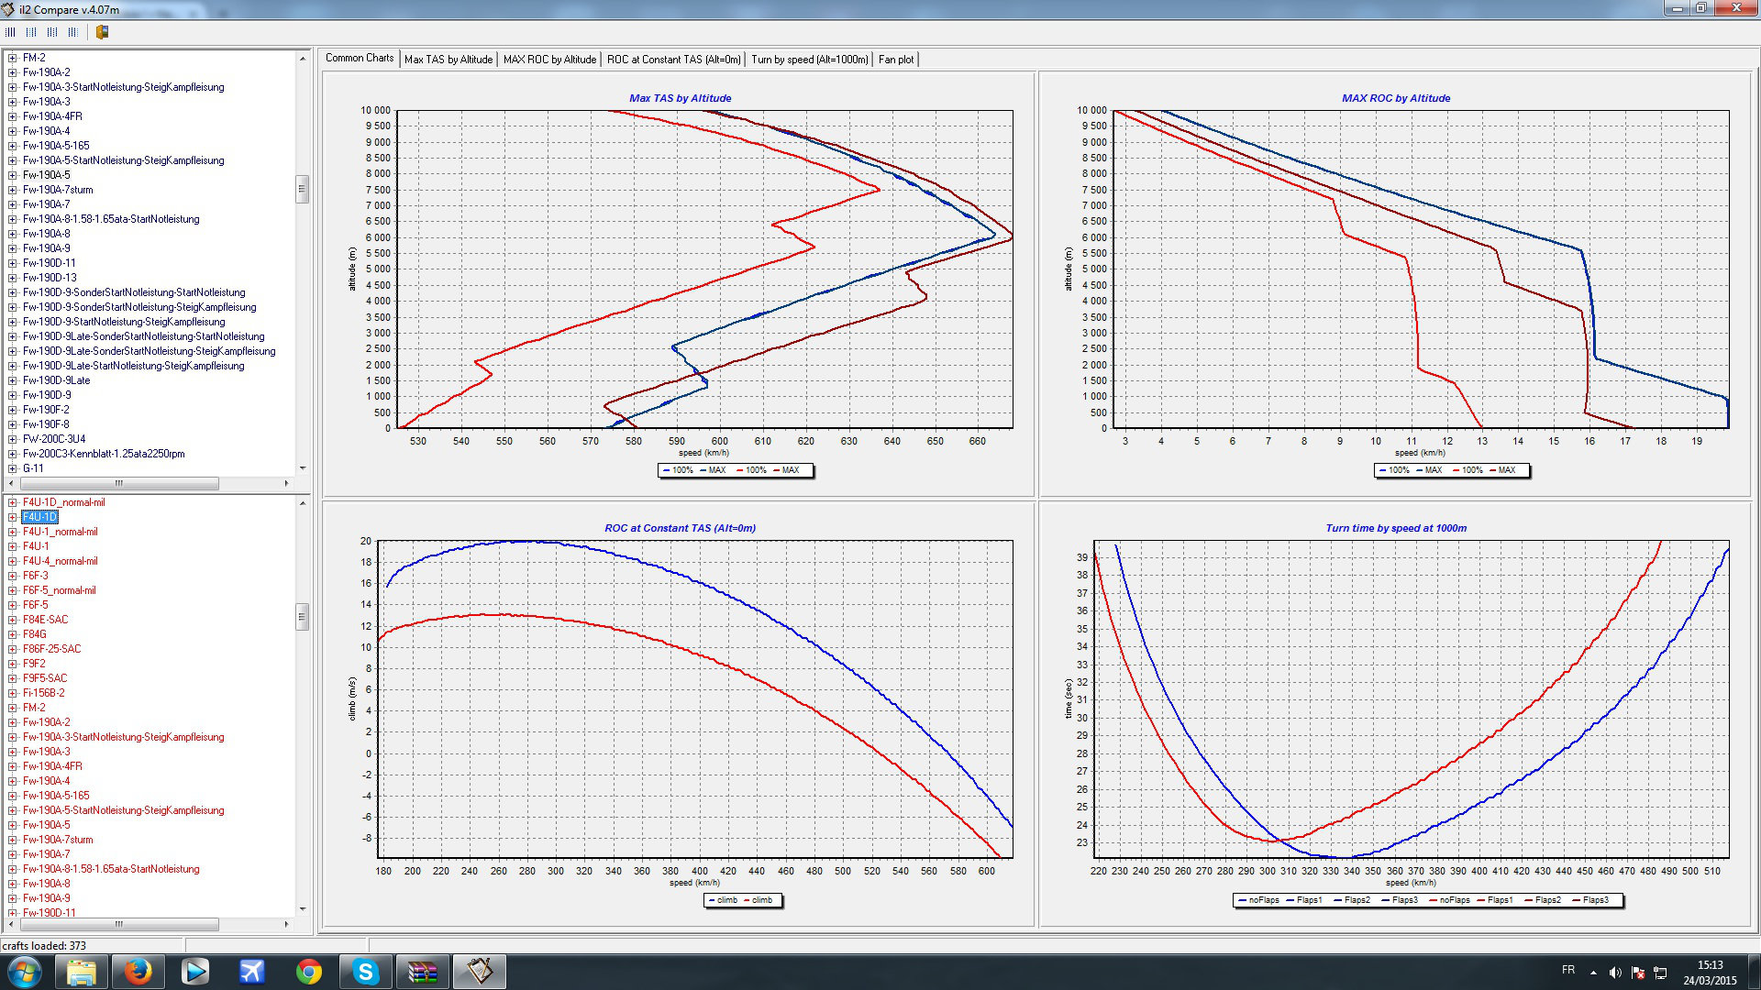Screen dimensions: 1761x990
Task: Click lower list horizontal scrollbar thumb
Action: (x=118, y=924)
